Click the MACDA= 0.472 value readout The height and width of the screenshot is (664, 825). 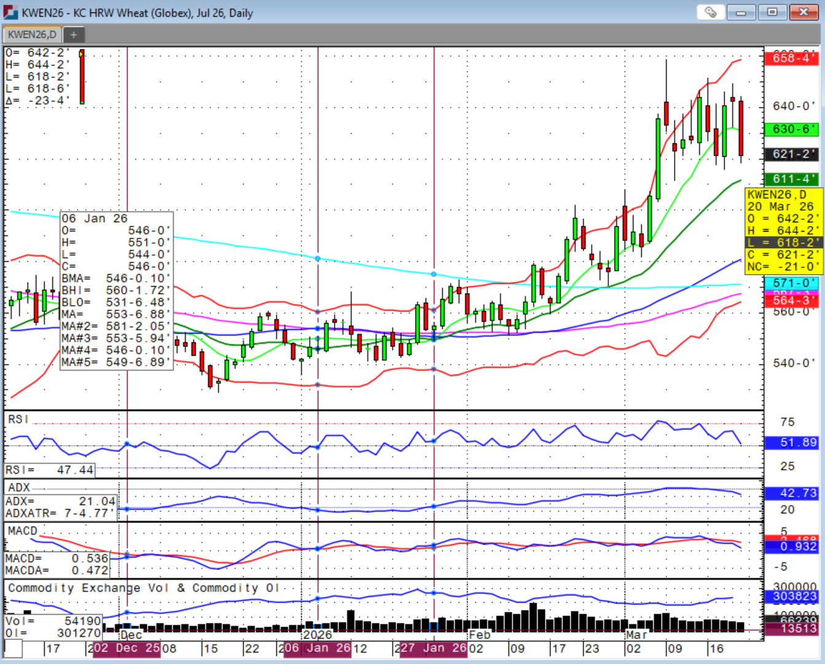pyautogui.click(x=57, y=570)
